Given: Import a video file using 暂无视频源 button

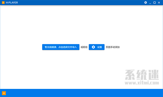Looking at the screenshot, I should click(x=61, y=47).
